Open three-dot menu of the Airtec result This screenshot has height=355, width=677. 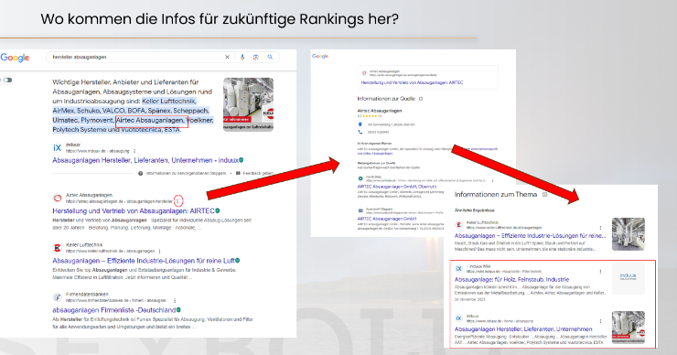point(177,200)
